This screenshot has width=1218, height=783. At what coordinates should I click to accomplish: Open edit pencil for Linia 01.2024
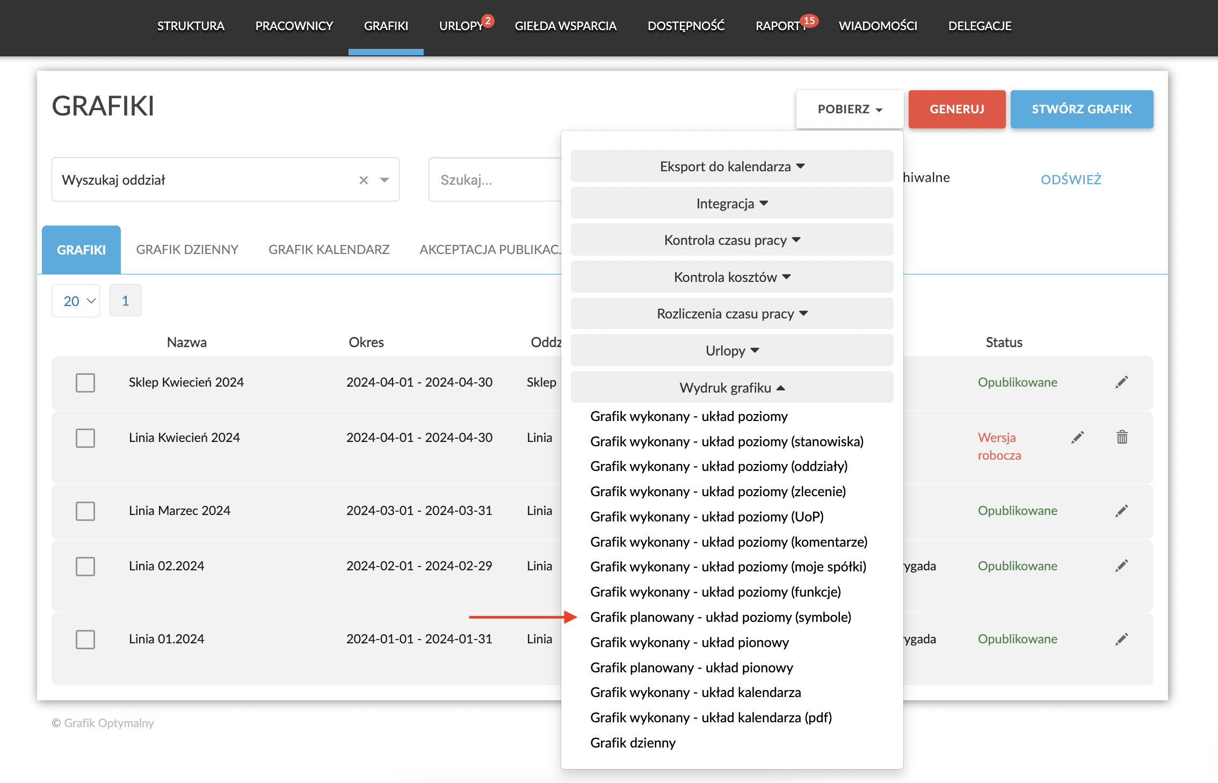click(x=1121, y=639)
